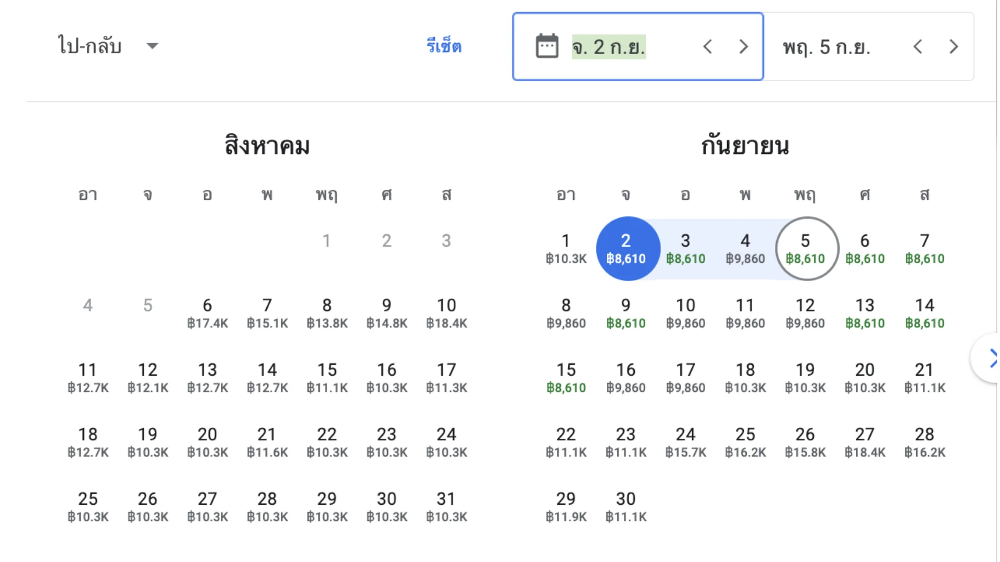
Task: Click the calendar icon in departure field
Action: coord(547,46)
